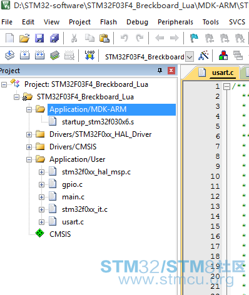The height and width of the screenshot is (295, 249).
Task: Stop the build icon
Action: (69, 56)
